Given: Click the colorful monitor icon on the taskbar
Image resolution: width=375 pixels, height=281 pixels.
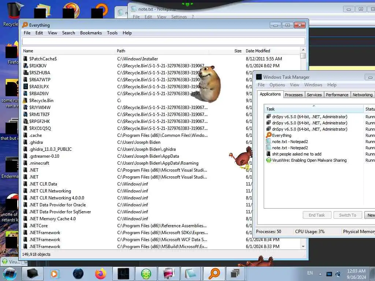Looking at the screenshot, I should click(x=168, y=274).
